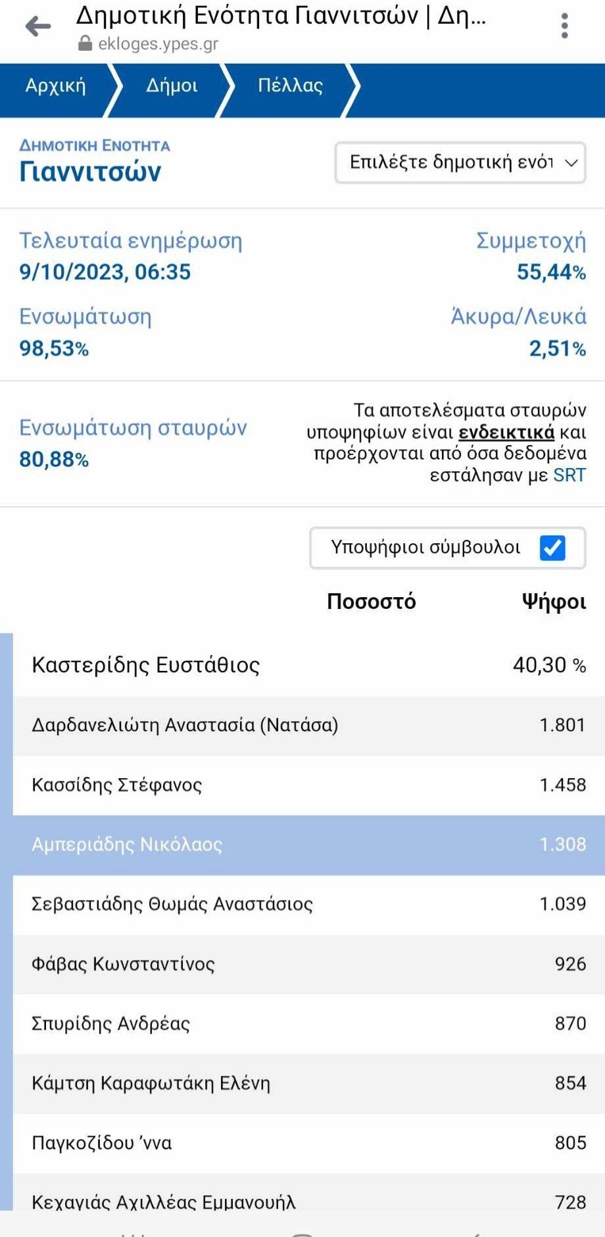Go to the Αρχική breadcrumb
The image size is (605, 1237).
coord(56,86)
